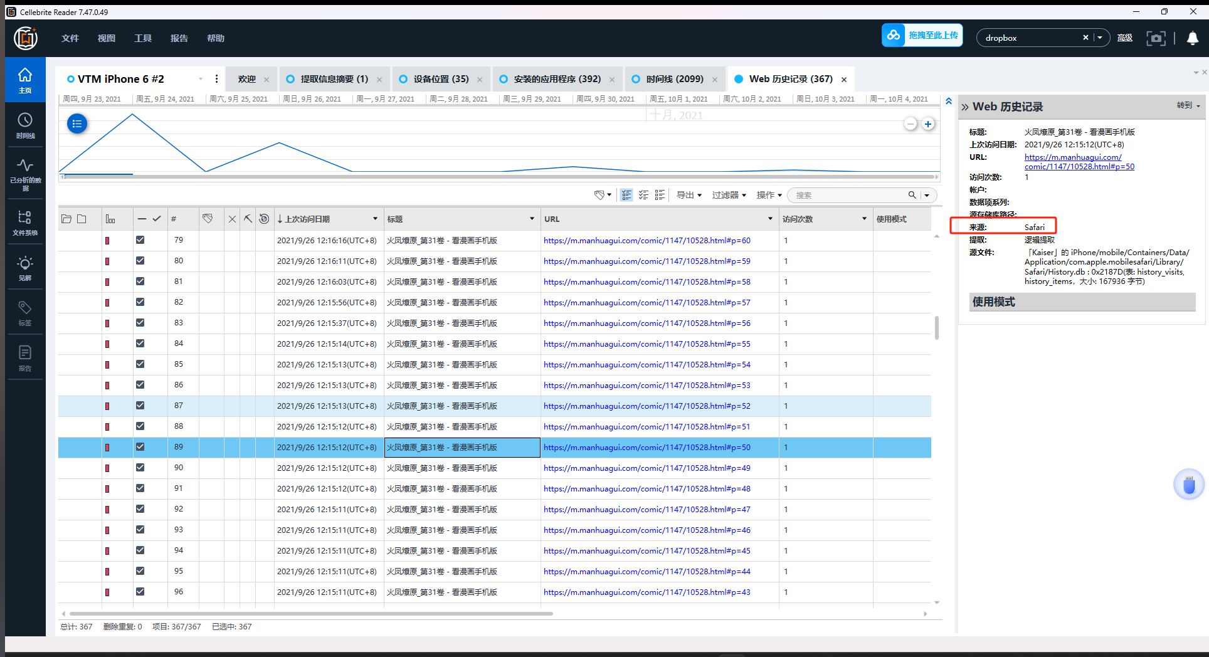Toggle the checkbox for row 87
The width and height of the screenshot is (1209, 657).
click(x=140, y=406)
